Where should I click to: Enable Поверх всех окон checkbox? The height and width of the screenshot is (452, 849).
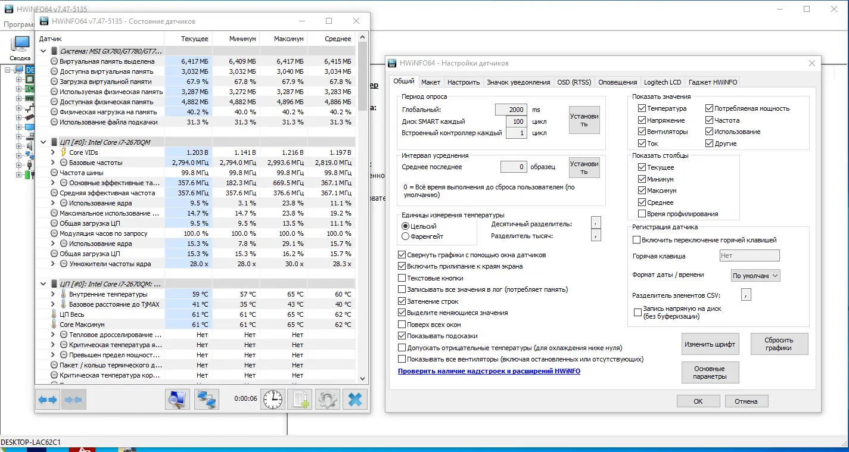pyautogui.click(x=402, y=325)
